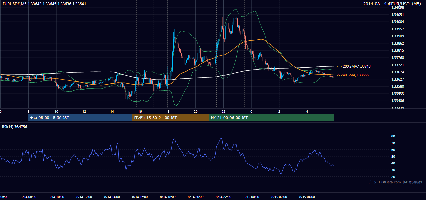The image size is (426, 200).
Task: Click the 8/14 22:00 bottom date label
Action: tap(223, 197)
